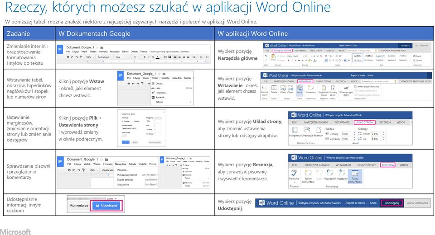
Task: Click the Bold B icon in first-row Google Docs toolbar
Action: [145, 57]
